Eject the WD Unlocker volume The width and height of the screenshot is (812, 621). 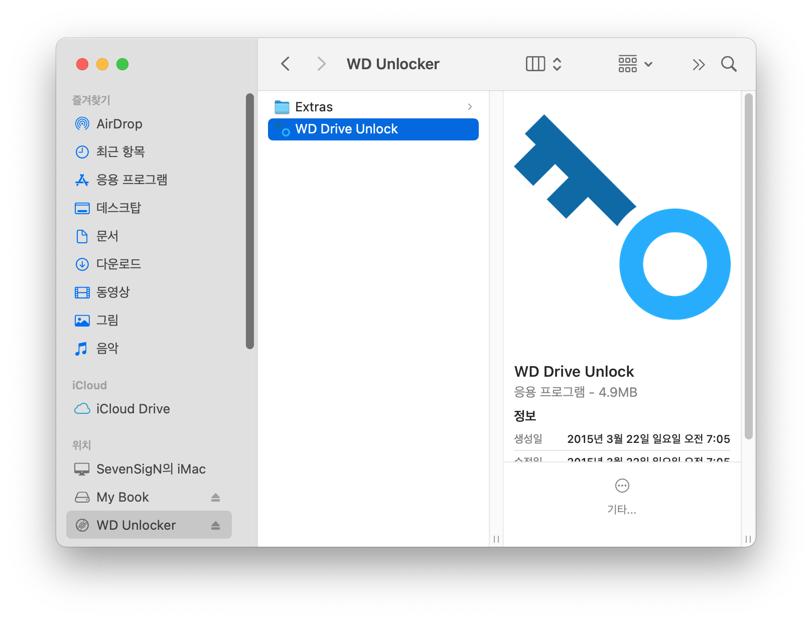215,525
